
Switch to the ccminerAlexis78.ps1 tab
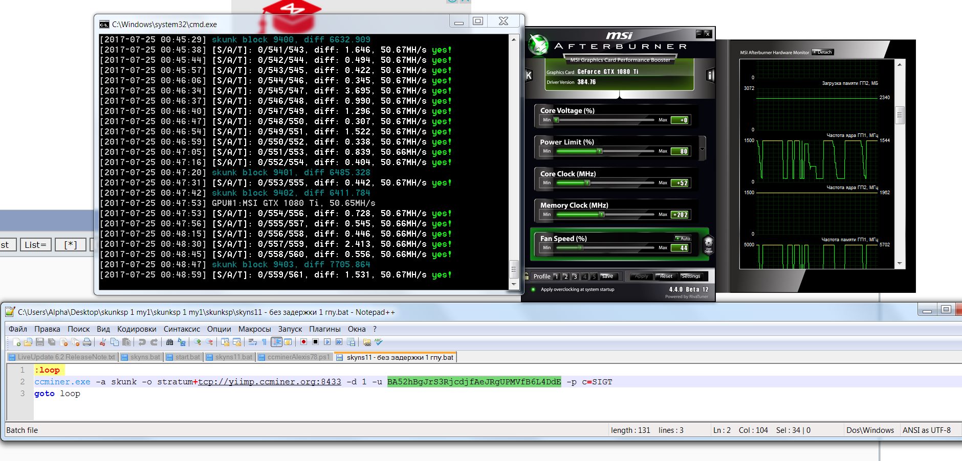pyautogui.click(x=295, y=357)
